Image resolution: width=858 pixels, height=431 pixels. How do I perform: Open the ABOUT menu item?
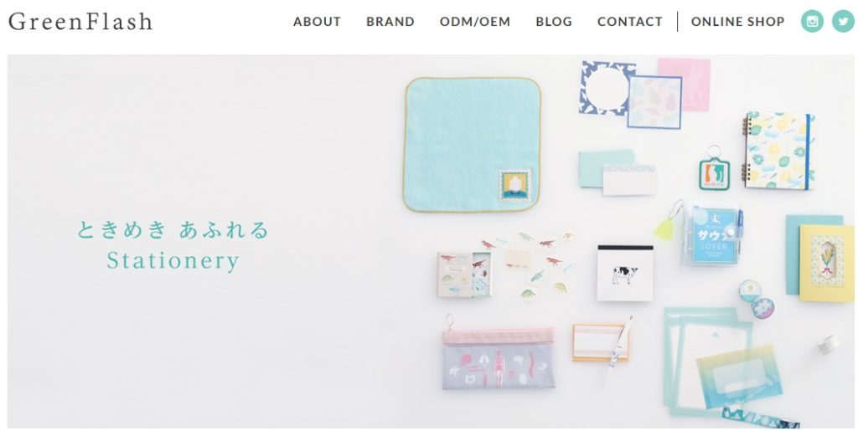pyautogui.click(x=317, y=22)
